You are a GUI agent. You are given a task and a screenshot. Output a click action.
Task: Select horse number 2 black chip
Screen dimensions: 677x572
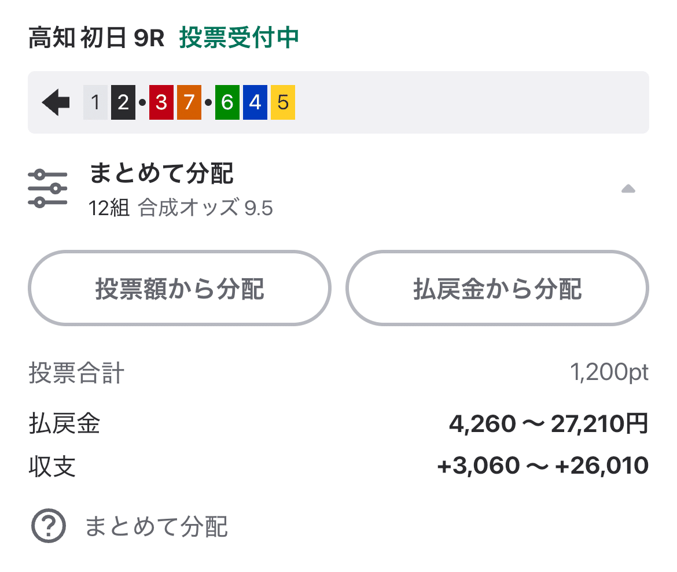[x=124, y=102]
